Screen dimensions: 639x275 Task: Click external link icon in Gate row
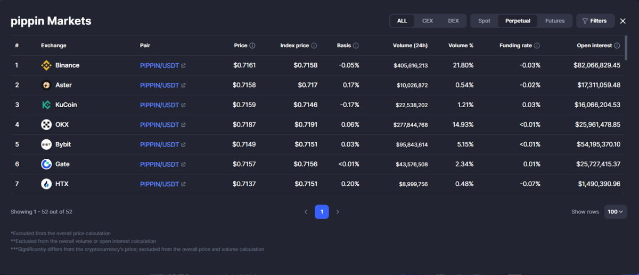(x=184, y=165)
